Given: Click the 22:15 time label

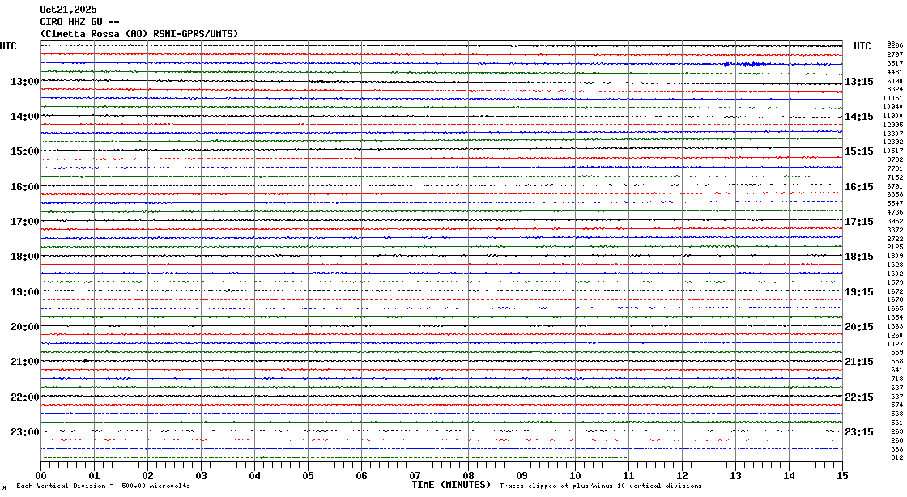Looking at the screenshot, I should pos(859,397).
